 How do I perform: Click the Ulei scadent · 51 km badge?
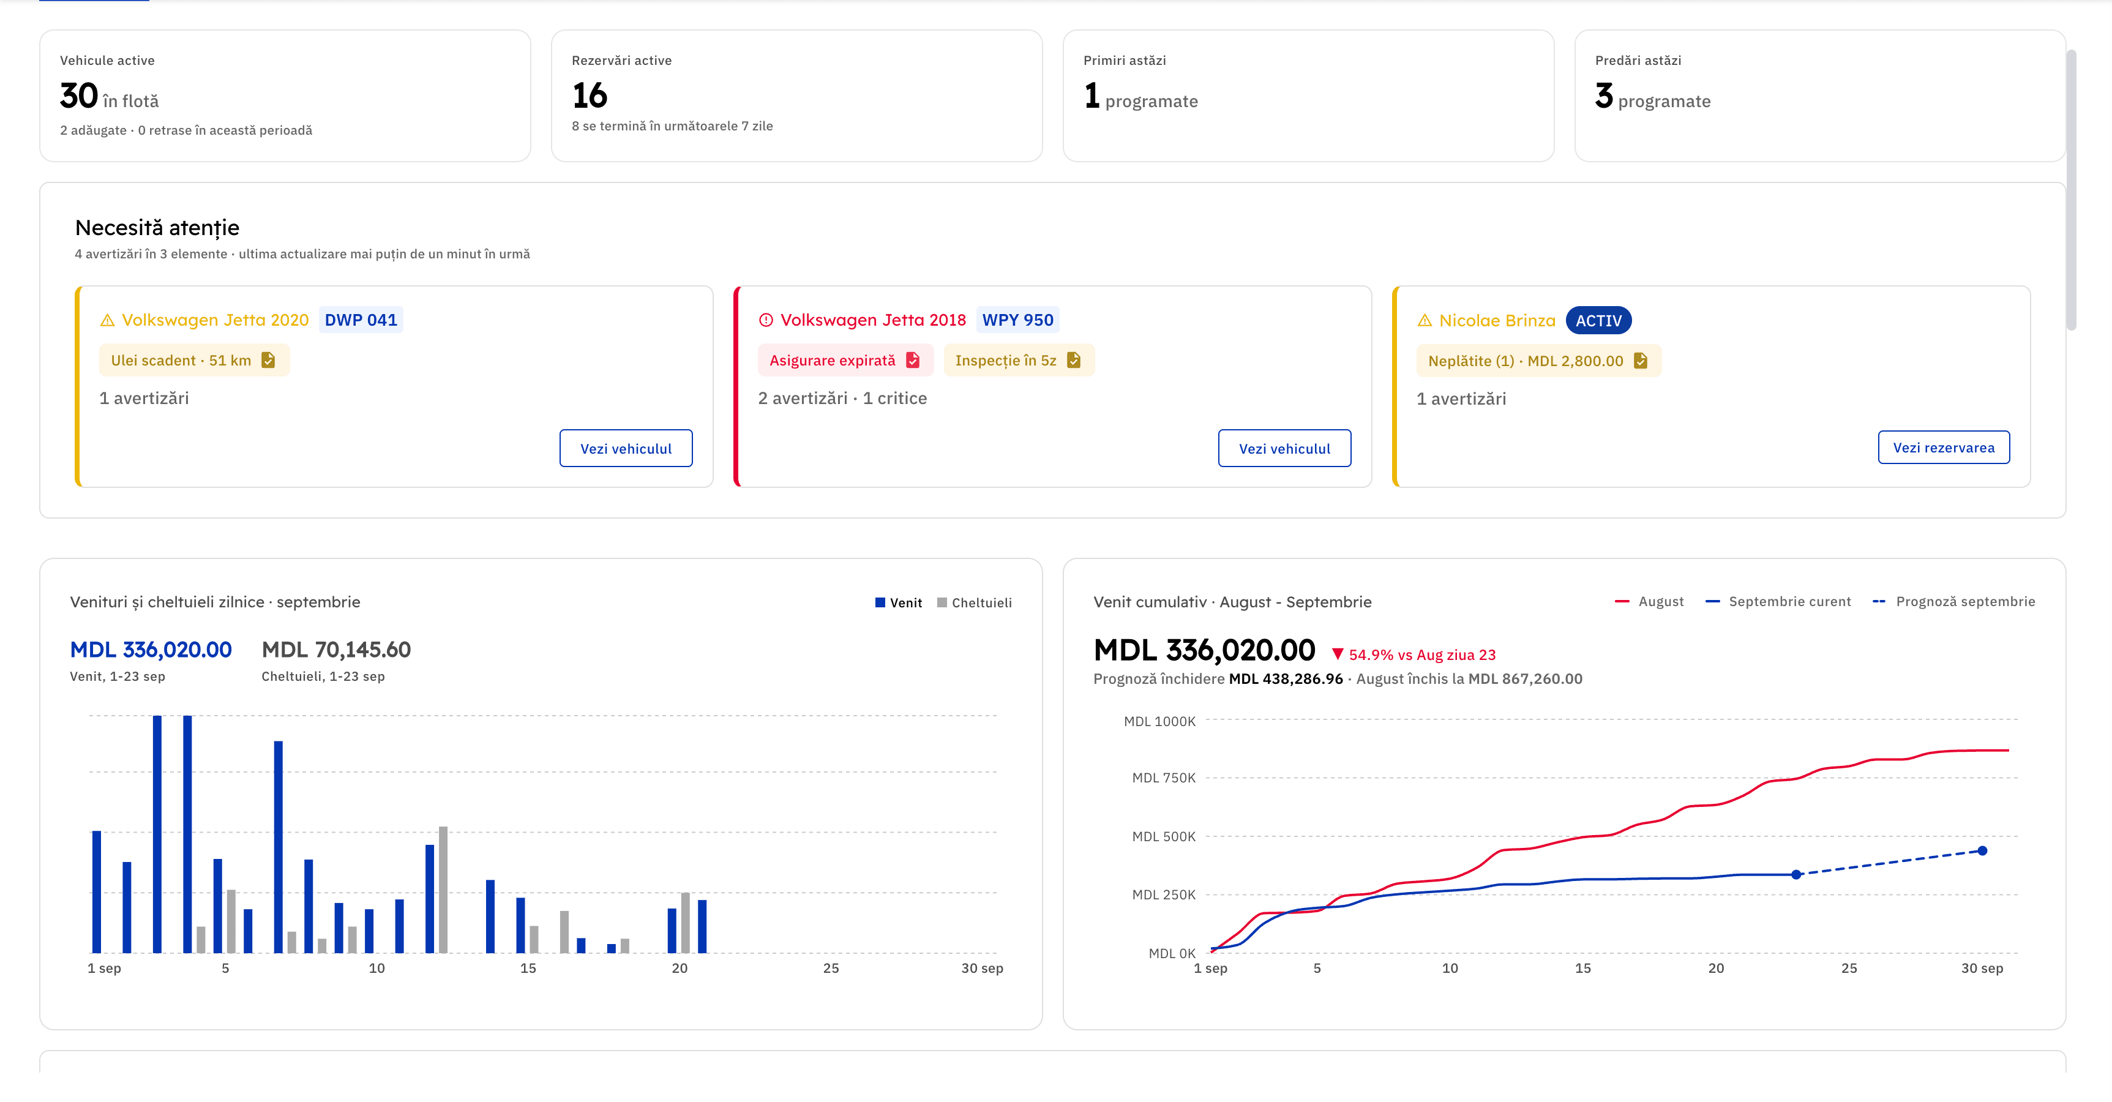pos(194,360)
